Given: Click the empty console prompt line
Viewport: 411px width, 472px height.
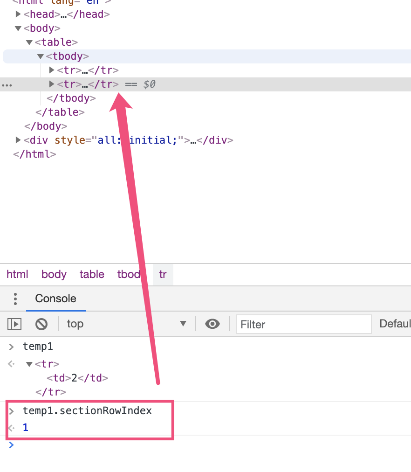Looking at the screenshot, I should [x=211, y=445].
